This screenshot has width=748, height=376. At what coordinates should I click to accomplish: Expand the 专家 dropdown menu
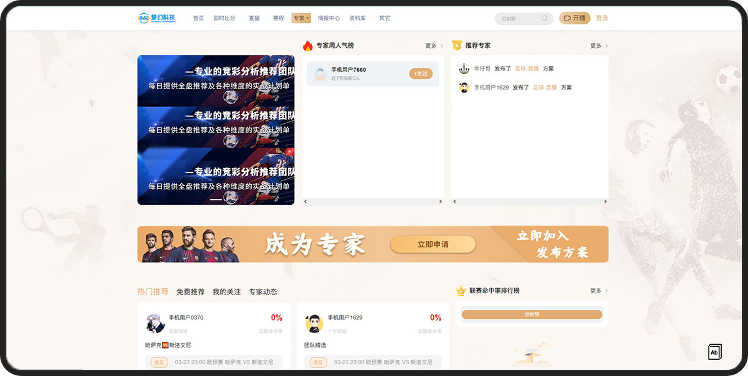coord(301,18)
